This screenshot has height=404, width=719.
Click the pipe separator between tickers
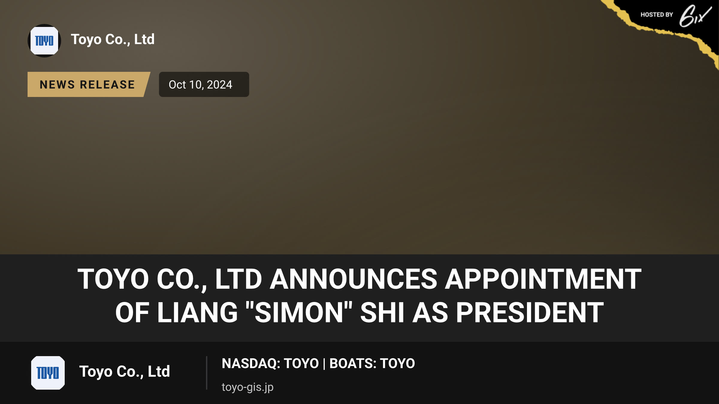(324, 364)
